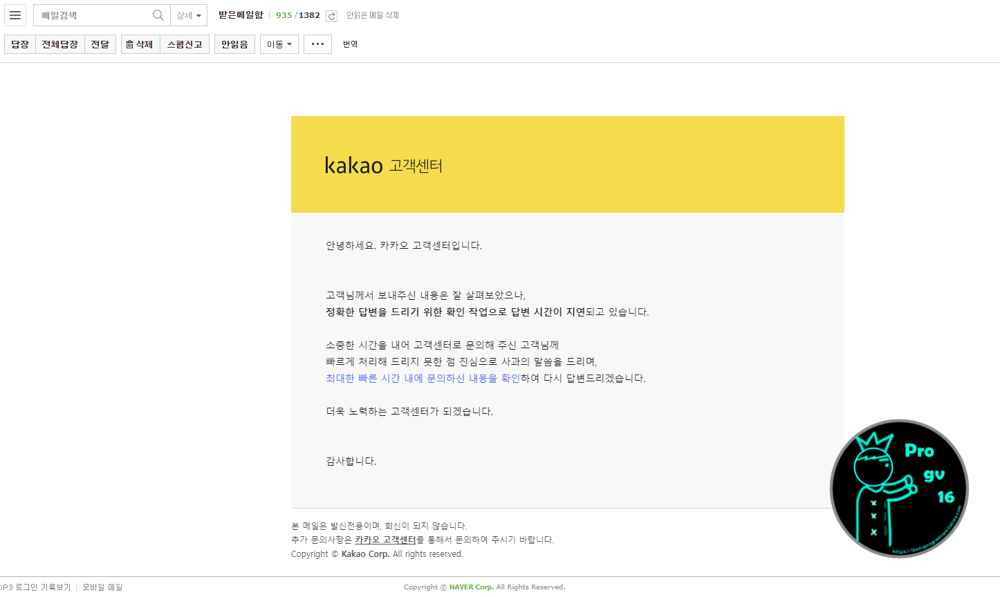The image size is (1000, 597).
Task: Open the 이동 (move) dropdown
Action: tap(279, 44)
